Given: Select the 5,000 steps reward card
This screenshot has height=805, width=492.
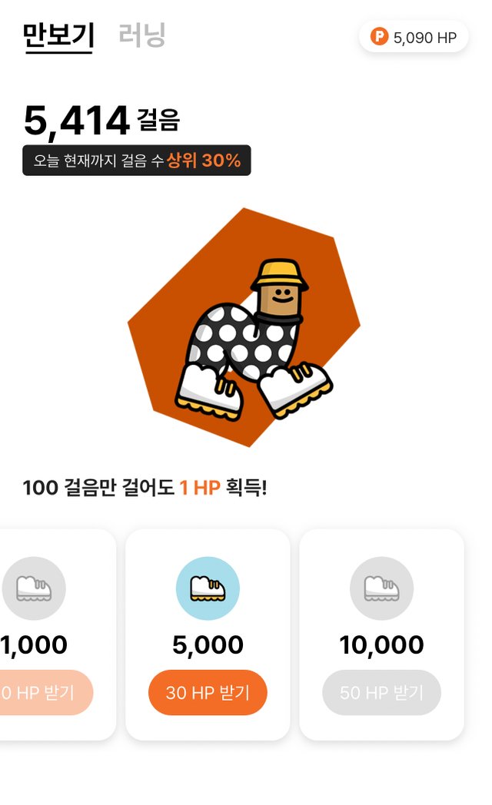Looking at the screenshot, I should (x=208, y=634).
